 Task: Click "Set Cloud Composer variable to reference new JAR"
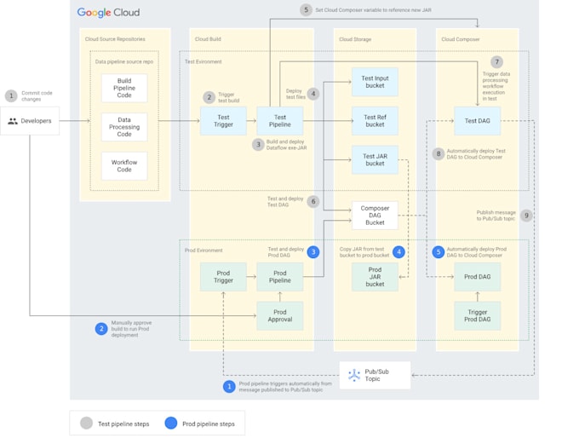point(373,10)
